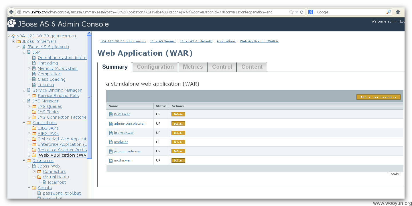Select the Summary tab

pos(115,67)
